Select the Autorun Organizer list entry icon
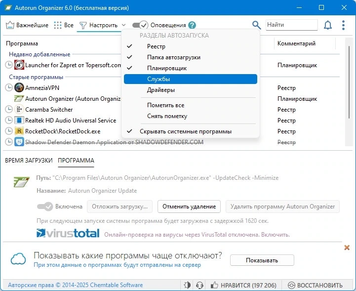Screen dimensions: 356x291 click(x=19, y=99)
